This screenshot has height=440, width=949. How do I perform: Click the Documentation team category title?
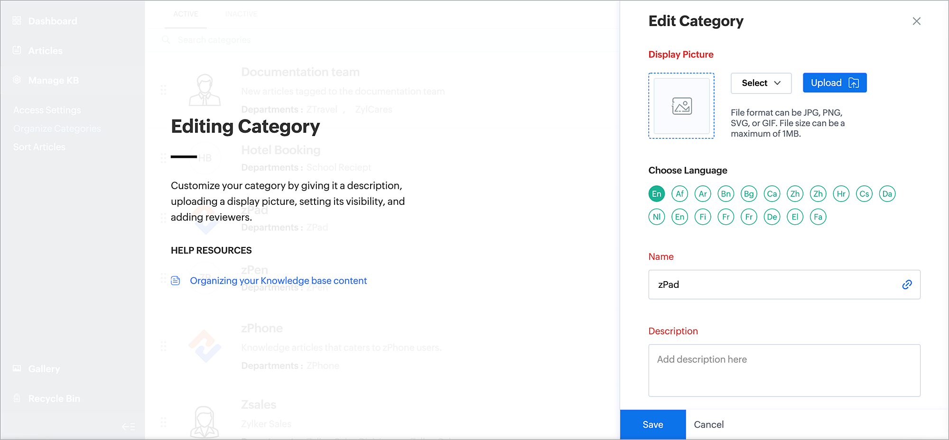point(300,72)
